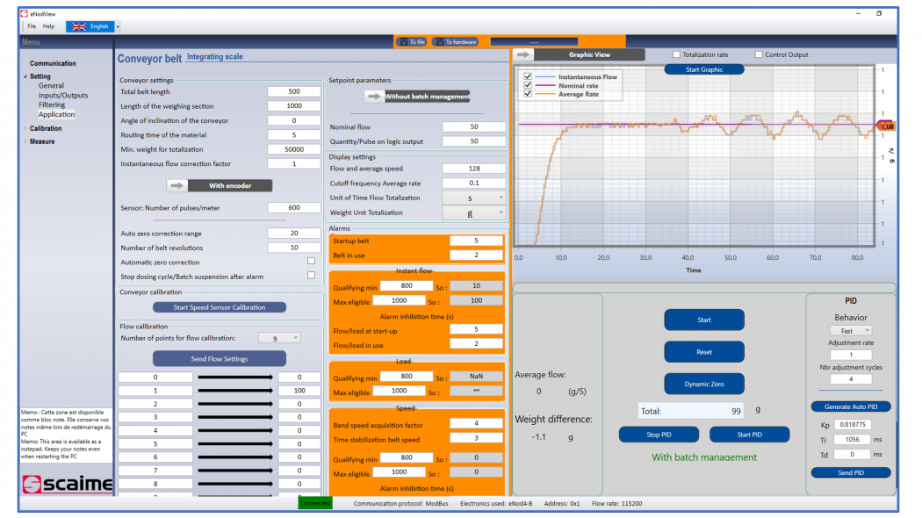Viewport: 922px width, 518px height.
Task: Open the Help menu
Action: click(49, 25)
